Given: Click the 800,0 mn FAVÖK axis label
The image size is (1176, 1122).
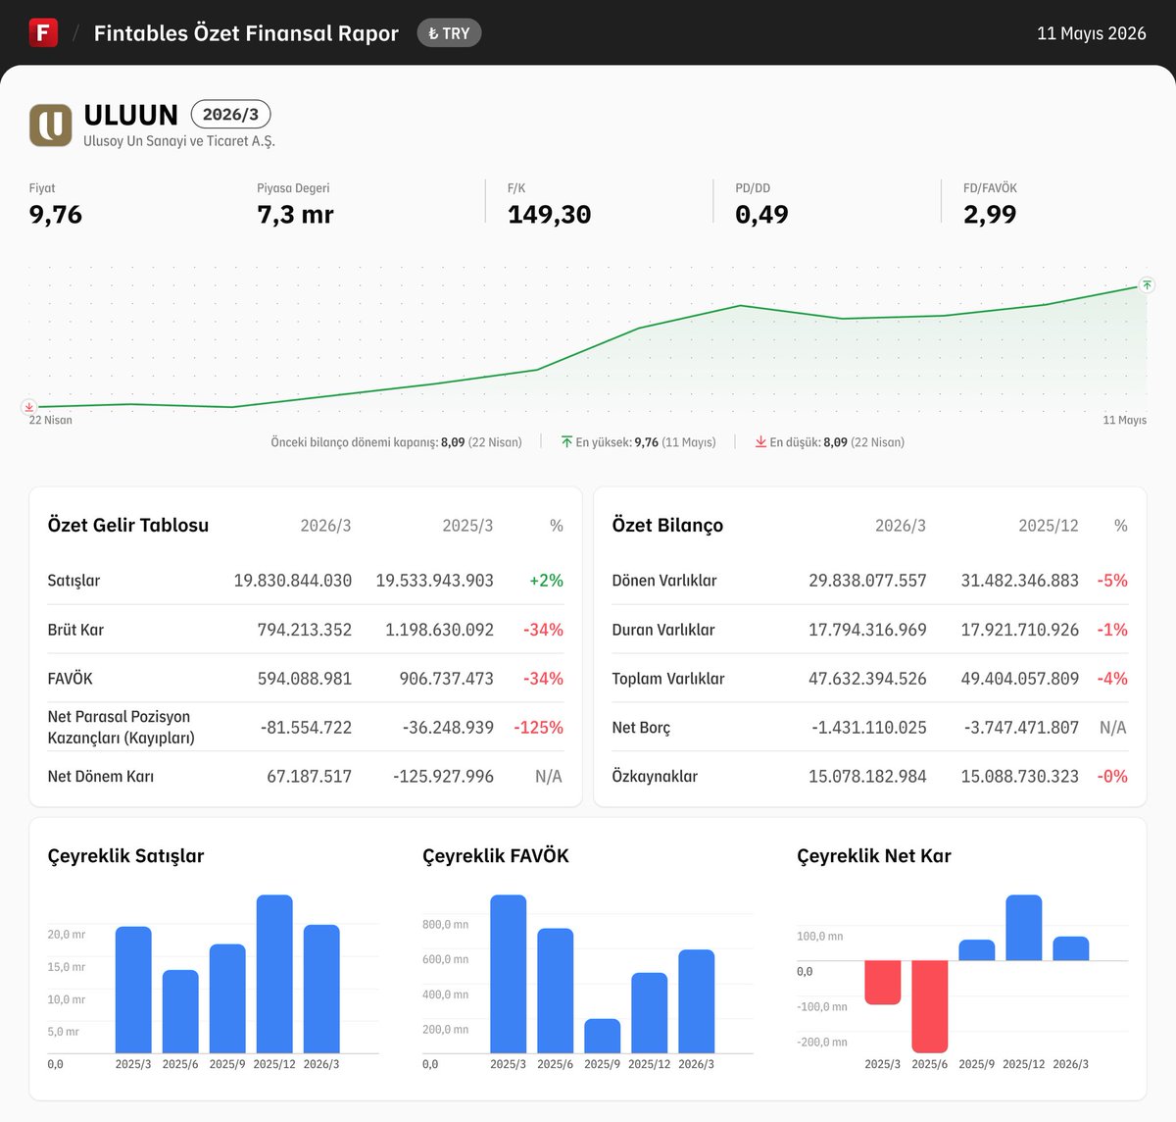Looking at the screenshot, I should point(446,925).
